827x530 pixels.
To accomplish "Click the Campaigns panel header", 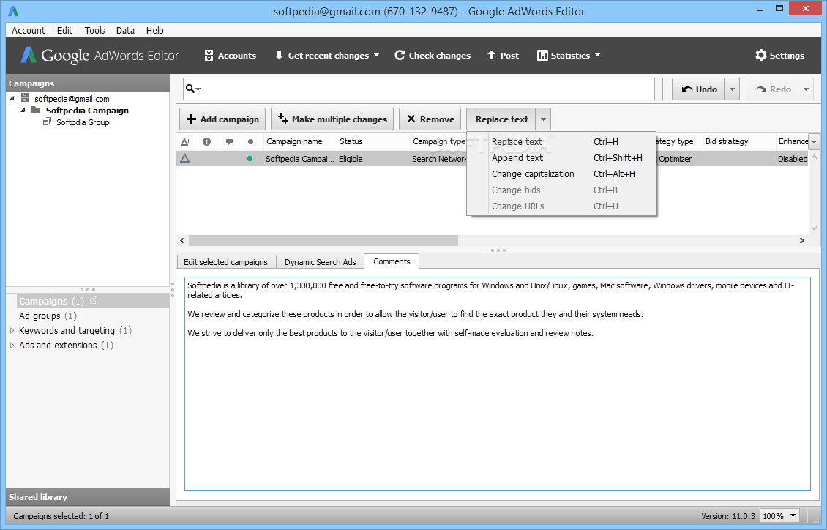I will [88, 83].
